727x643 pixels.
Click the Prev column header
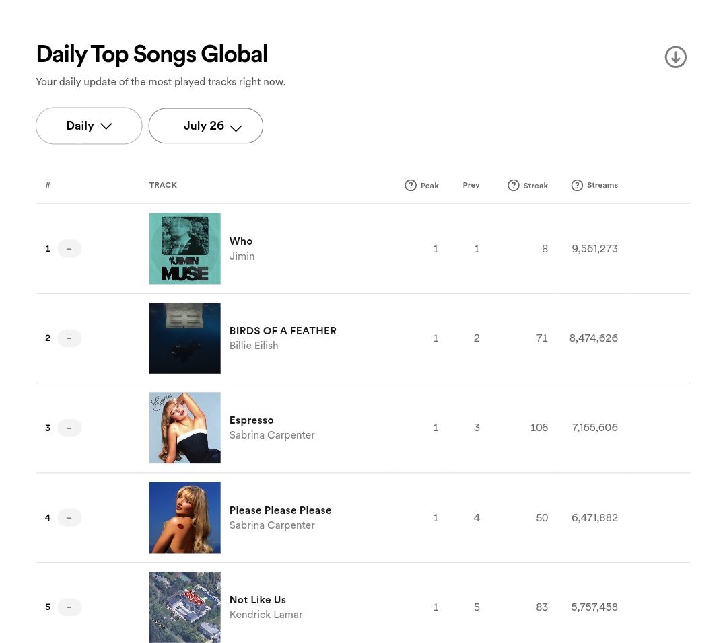click(x=471, y=185)
